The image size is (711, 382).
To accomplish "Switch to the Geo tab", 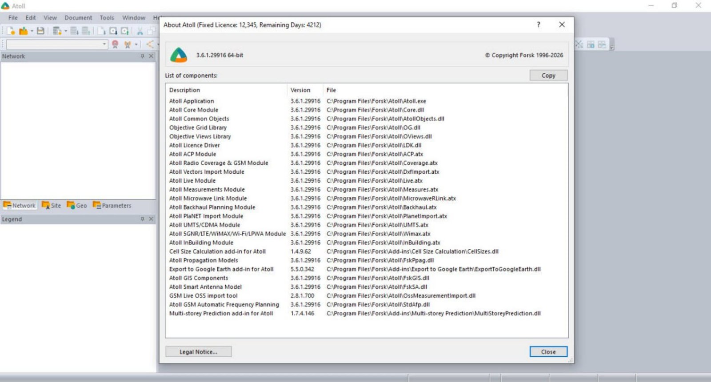I will (x=77, y=205).
